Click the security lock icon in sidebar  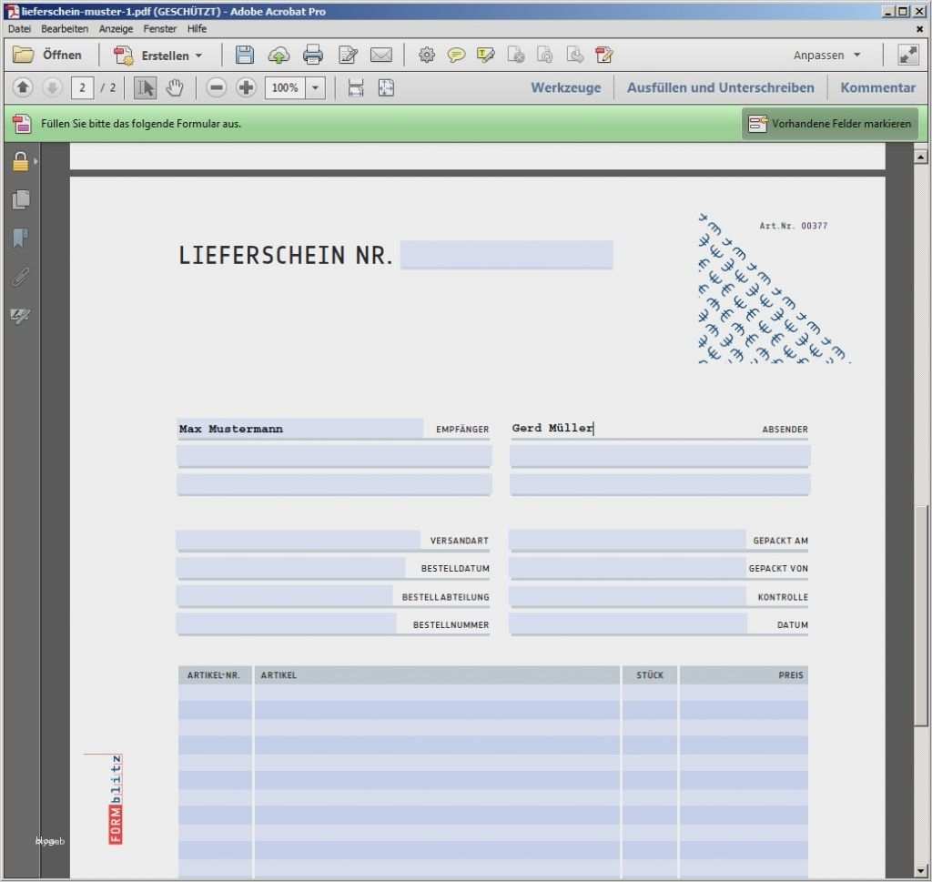(19, 161)
